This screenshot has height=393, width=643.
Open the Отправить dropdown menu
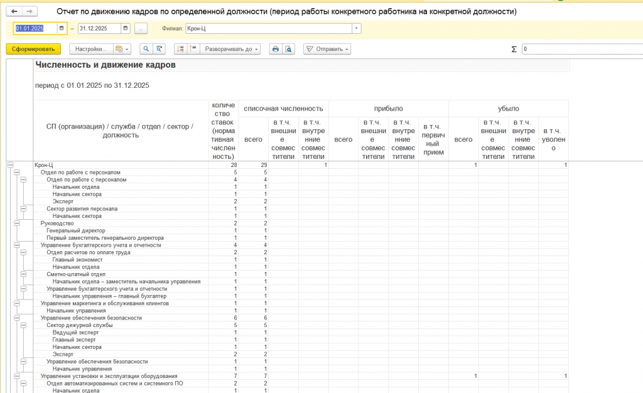pyautogui.click(x=327, y=49)
